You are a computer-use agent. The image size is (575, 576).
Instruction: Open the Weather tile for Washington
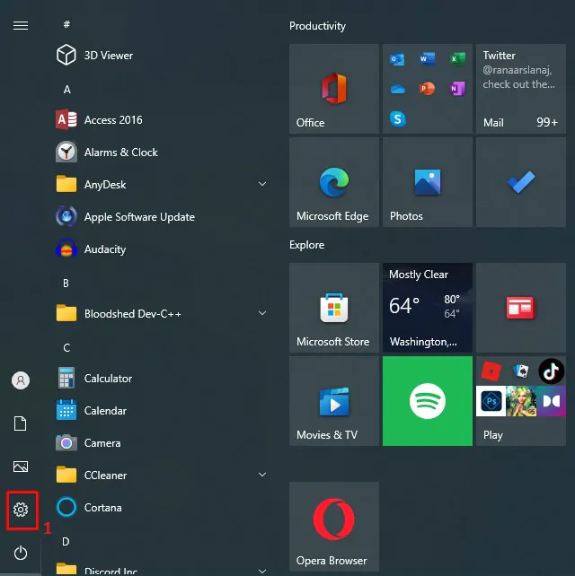428,308
